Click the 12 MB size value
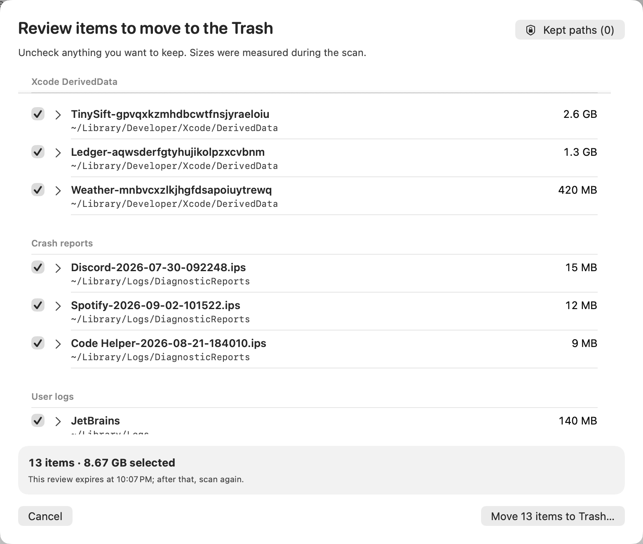643x544 pixels. pyautogui.click(x=581, y=305)
